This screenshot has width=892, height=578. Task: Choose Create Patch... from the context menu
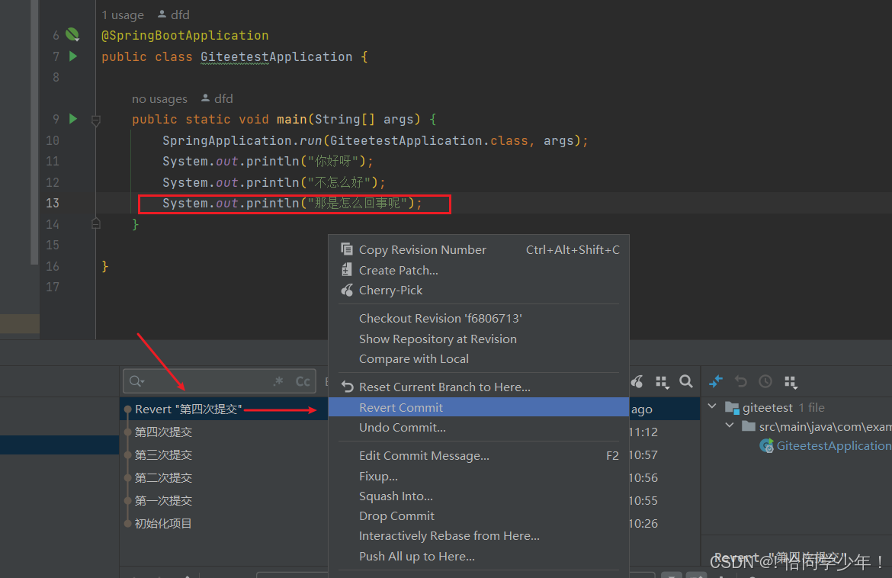479,270
